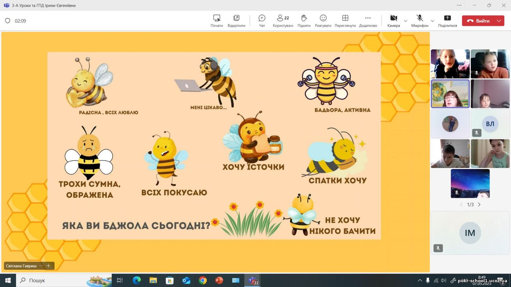Share screen using Поділитися button
511x287 pixels.
[447, 20]
